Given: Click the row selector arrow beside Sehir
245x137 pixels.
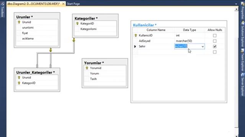Looking at the screenshot, I should click(x=135, y=46).
